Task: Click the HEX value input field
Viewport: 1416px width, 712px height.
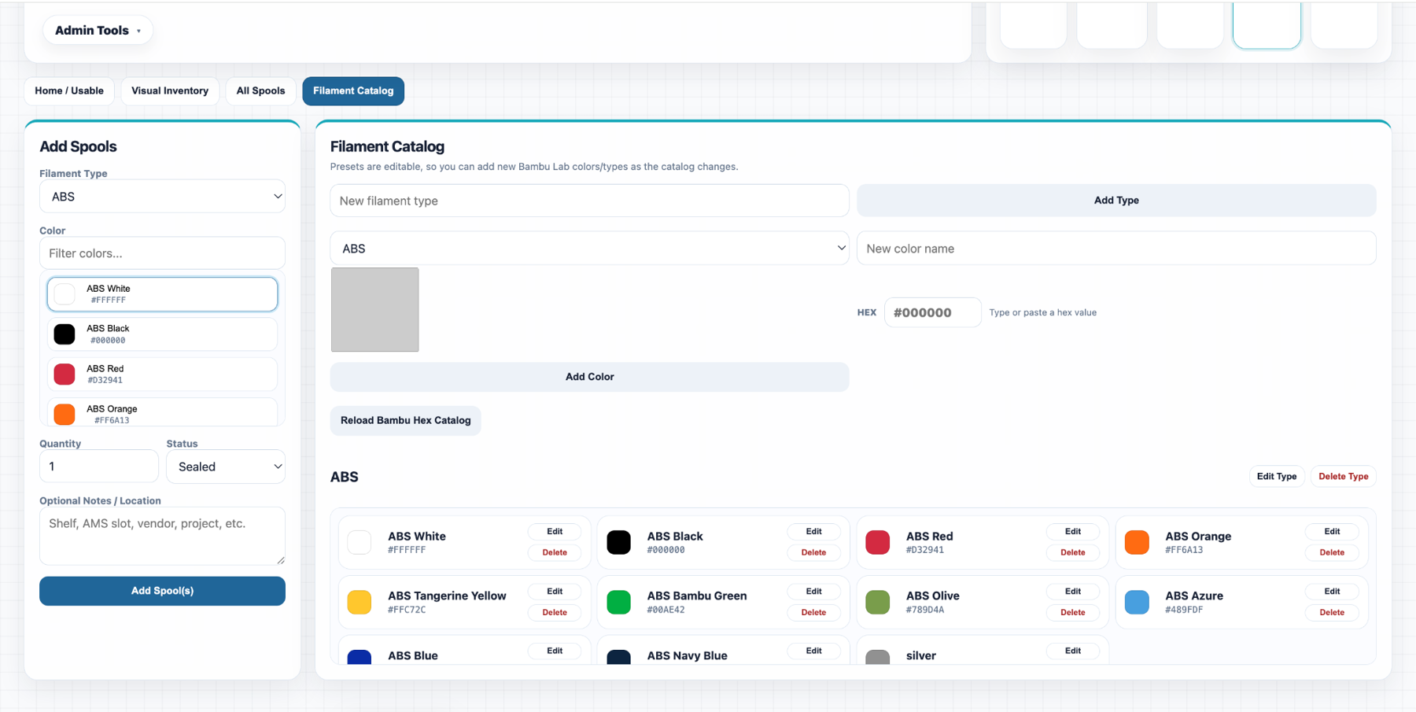Action: tap(932, 312)
